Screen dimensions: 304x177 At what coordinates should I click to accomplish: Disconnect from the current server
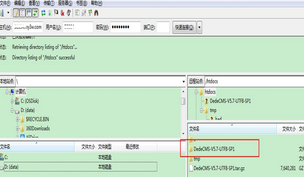(x=63, y=13)
